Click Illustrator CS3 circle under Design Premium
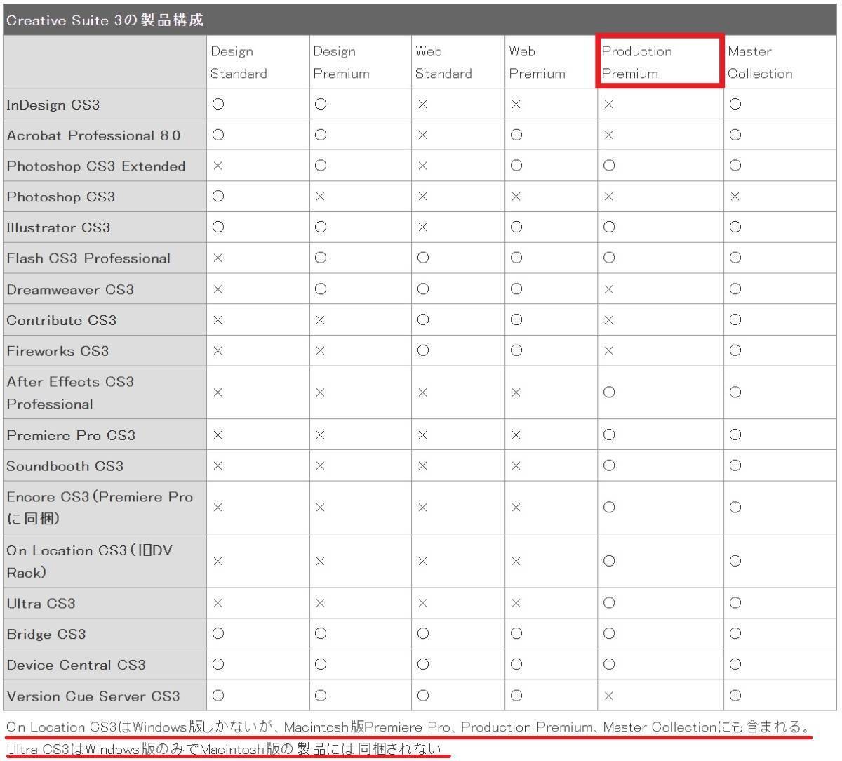The image size is (842, 761). [x=320, y=227]
